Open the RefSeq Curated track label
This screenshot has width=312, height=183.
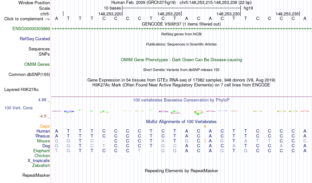pyautogui.click(x=34, y=39)
